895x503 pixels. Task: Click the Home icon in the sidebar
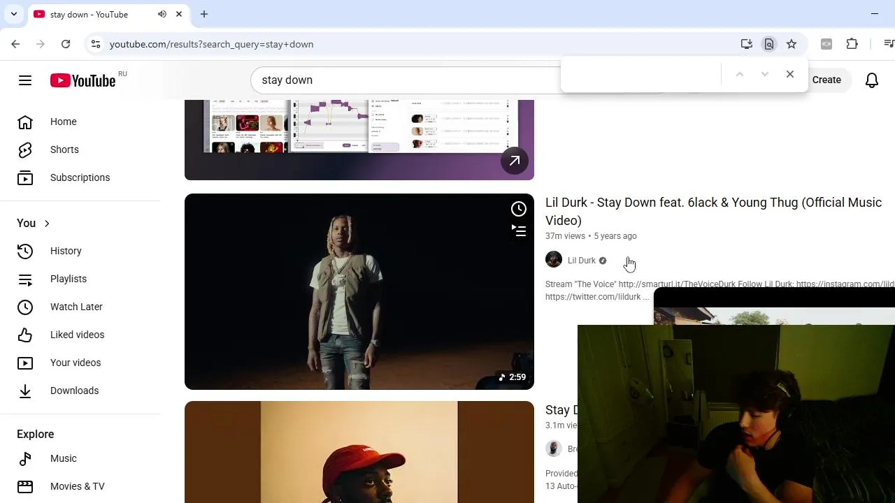click(x=25, y=122)
